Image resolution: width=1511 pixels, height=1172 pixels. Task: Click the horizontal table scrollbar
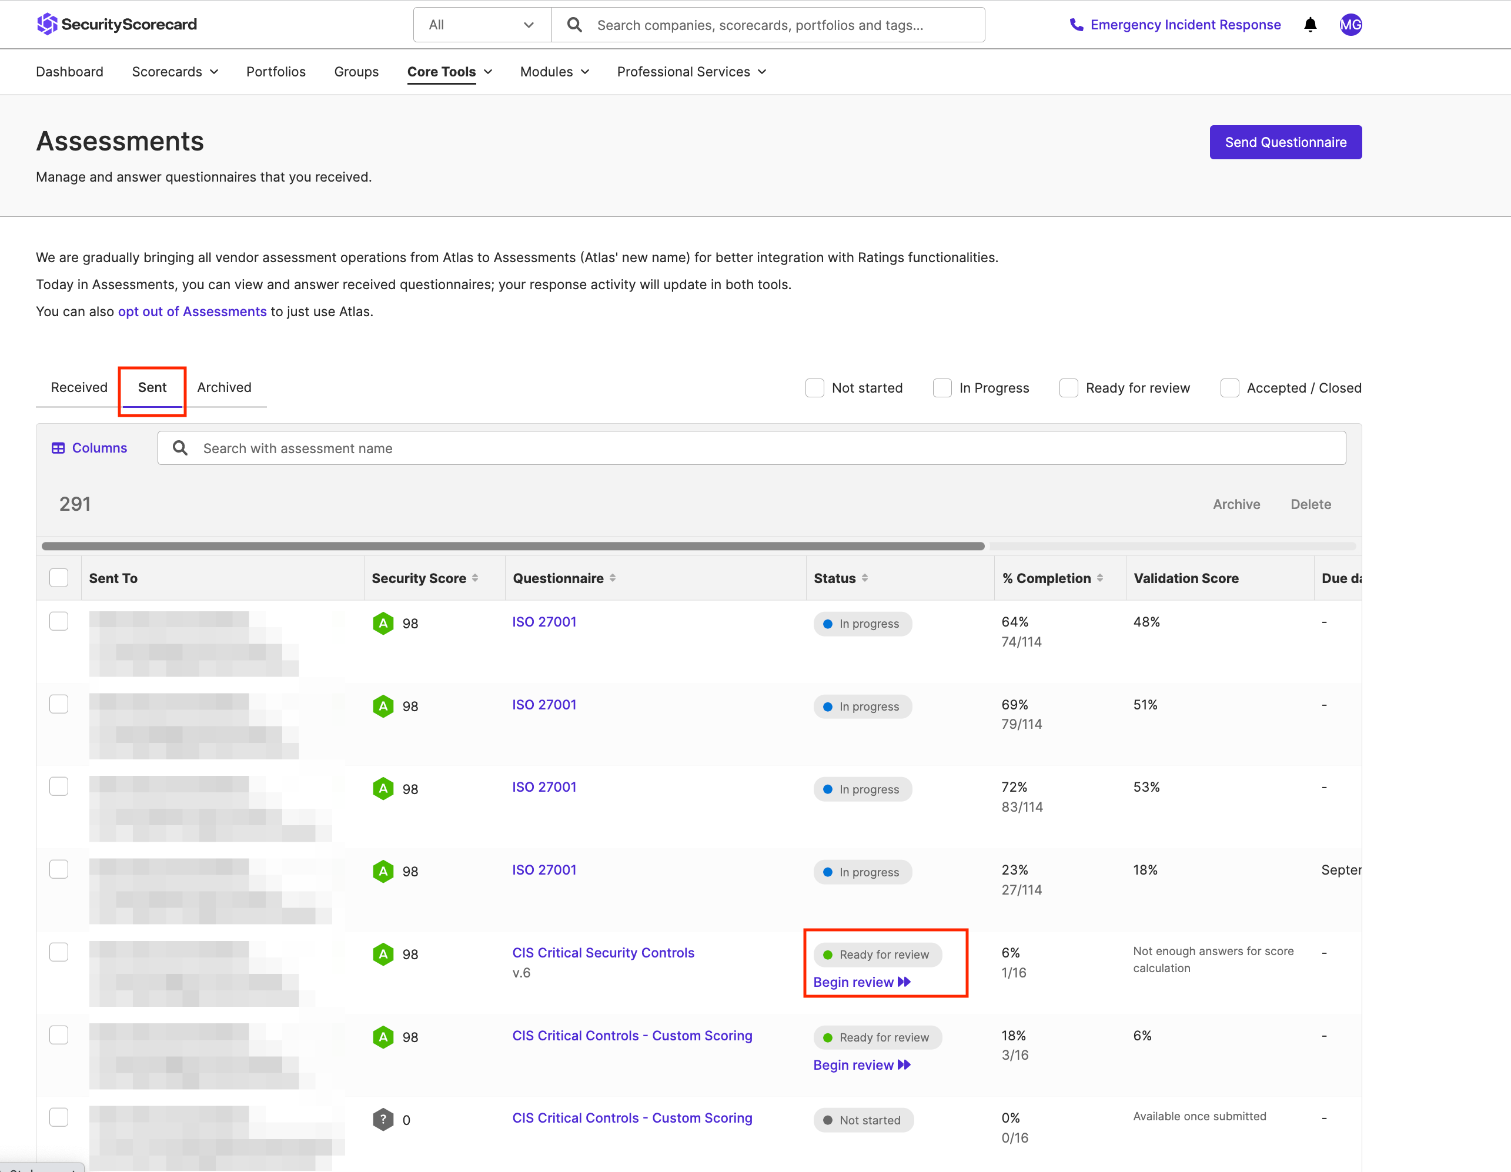coord(513,546)
